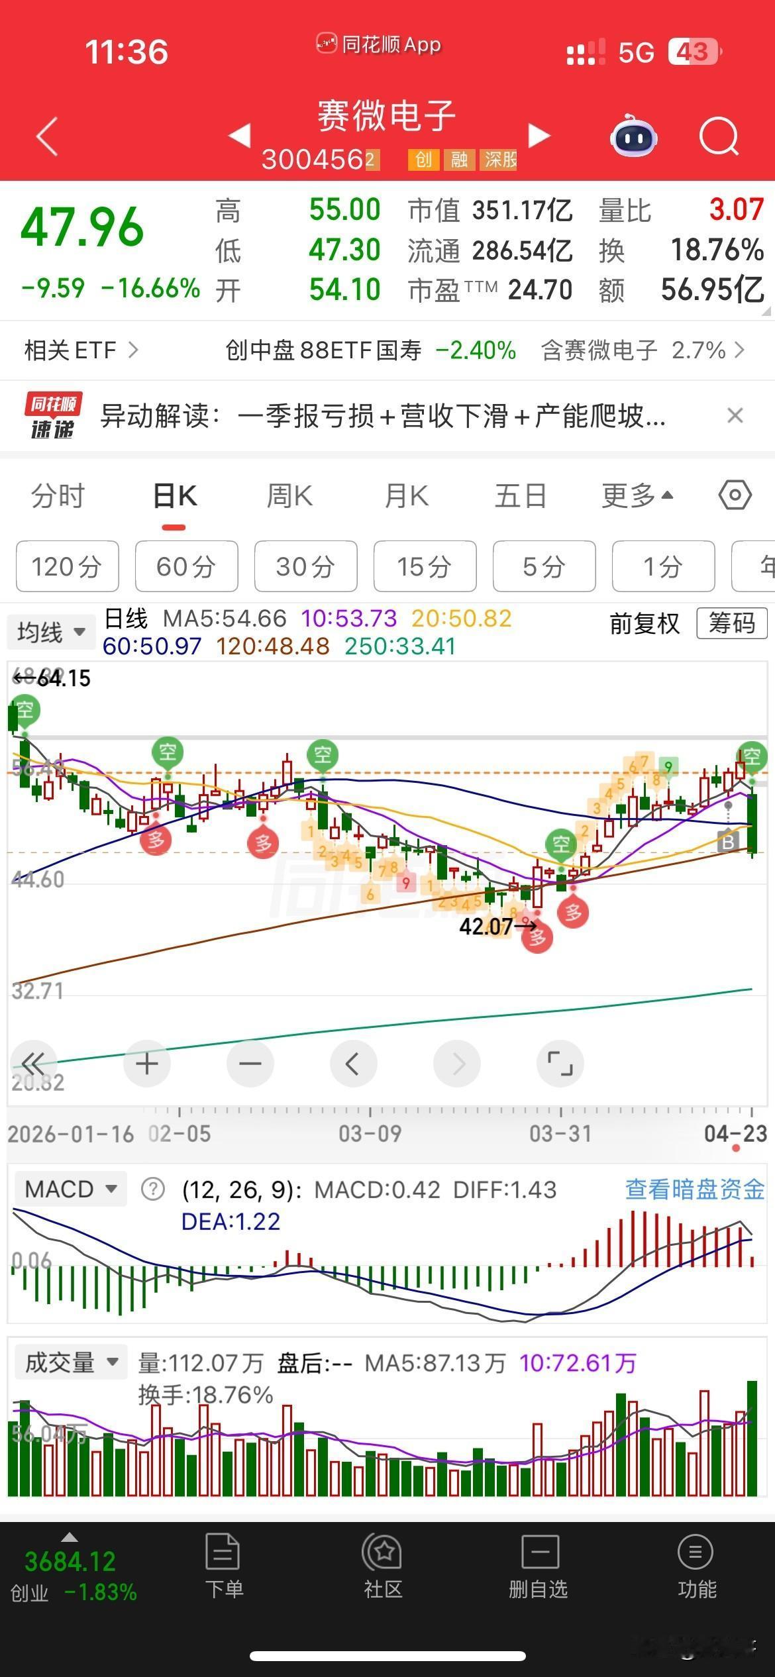This screenshot has width=775, height=1677.
Task: Tap the 03-31 date label on axis
Action: pyautogui.click(x=560, y=1133)
